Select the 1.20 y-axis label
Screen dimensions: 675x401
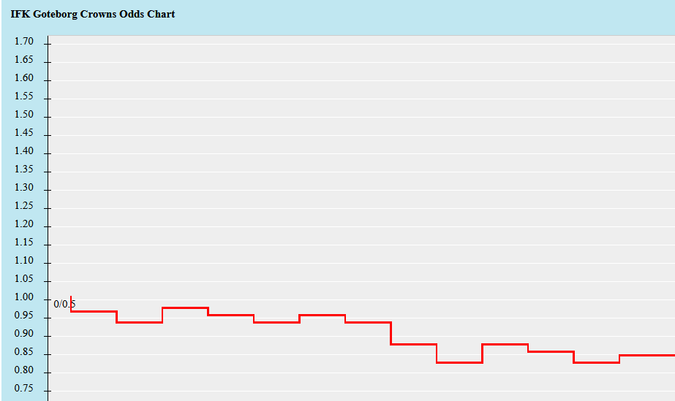(x=23, y=224)
